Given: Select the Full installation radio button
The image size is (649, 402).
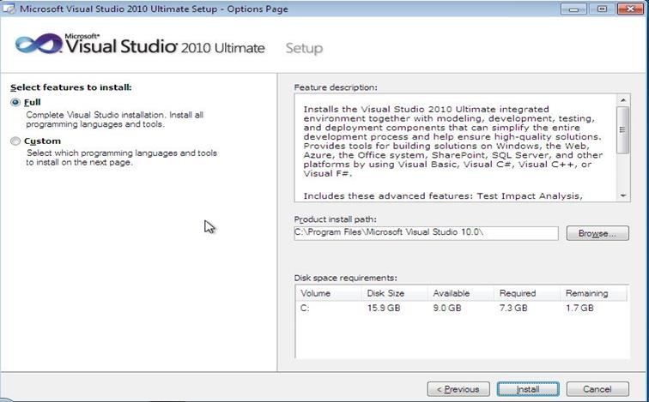Looking at the screenshot, I should [x=15, y=102].
